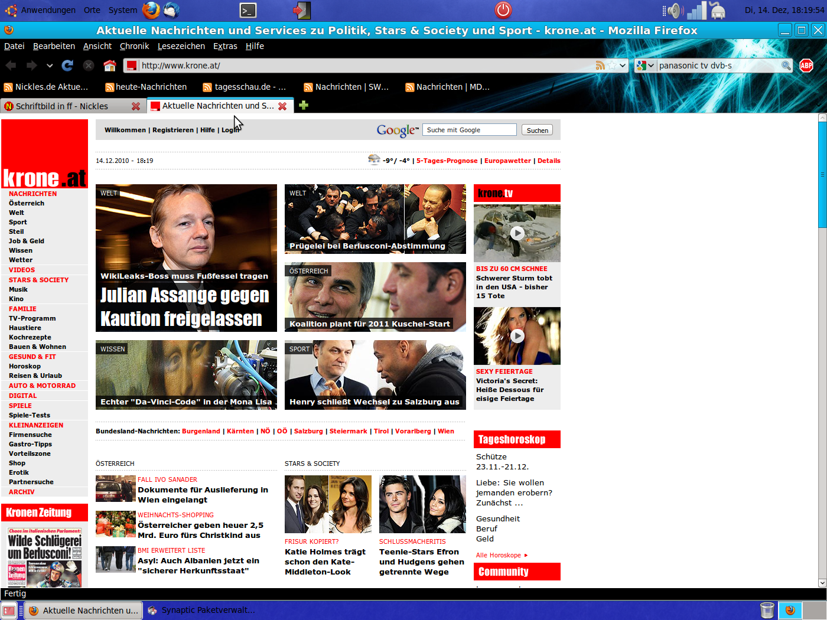Image resolution: width=827 pixels, height=620 pixels.
Task: Go back with the back arrow
Action: point(11,65)
